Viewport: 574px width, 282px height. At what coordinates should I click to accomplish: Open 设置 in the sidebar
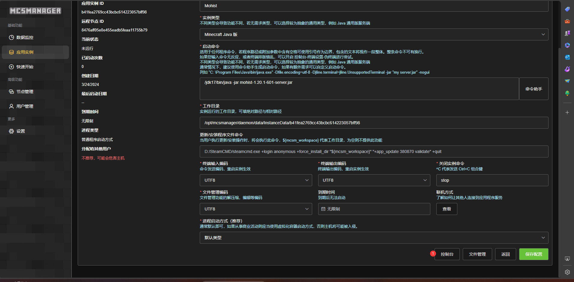[35, 131]
